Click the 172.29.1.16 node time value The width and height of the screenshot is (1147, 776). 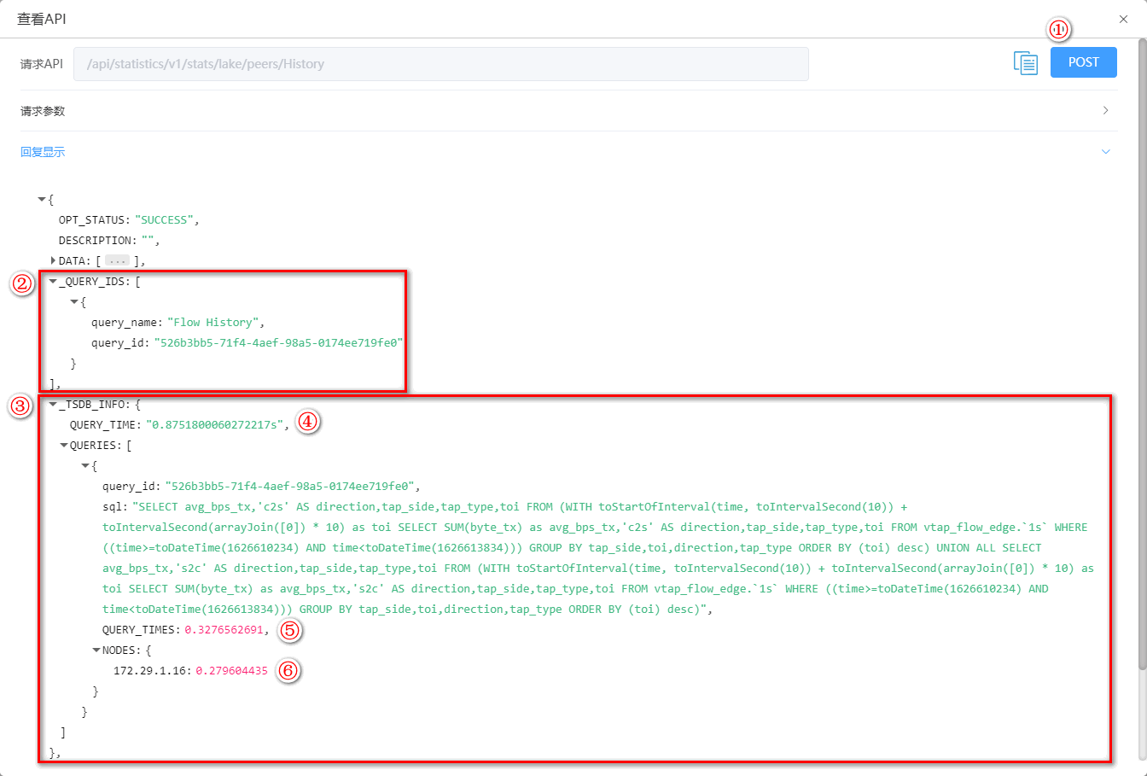coord(231,671)
